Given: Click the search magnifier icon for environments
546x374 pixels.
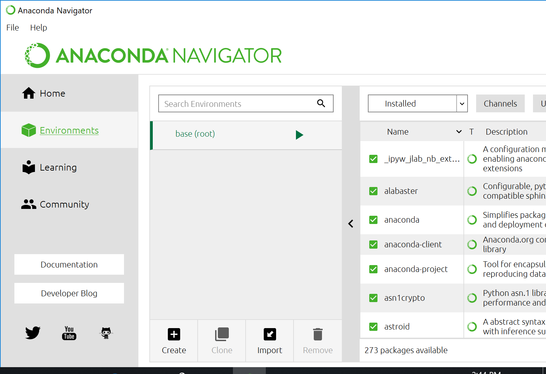Looking at the screenshot, I should [x=321, y=103].
